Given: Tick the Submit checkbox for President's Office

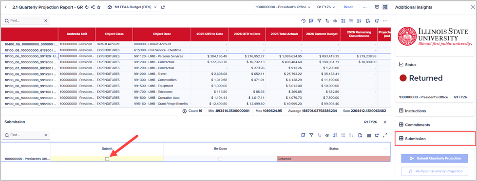Looking at the screenshot, I should [x=107, y=159].
